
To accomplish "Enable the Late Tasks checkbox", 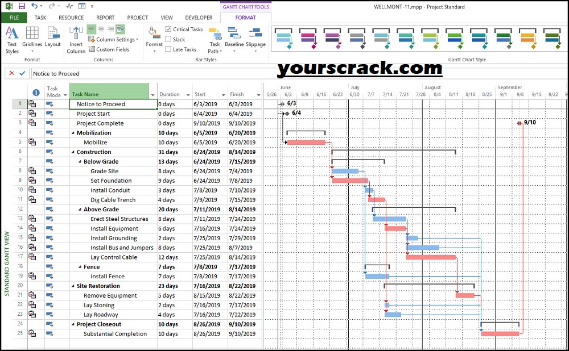I will [168, 49].
